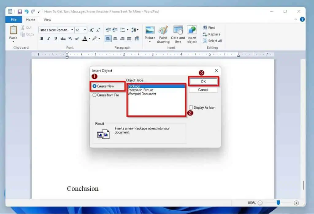Insert a Picture from the ribbon
The width and height of the screenshot is (314, 214).
click(x=150, y=32)
